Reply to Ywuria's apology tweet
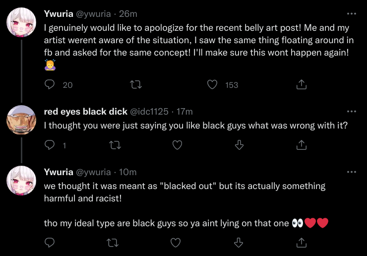The width and height of the screenshot is (367, 256). [50, 84]
